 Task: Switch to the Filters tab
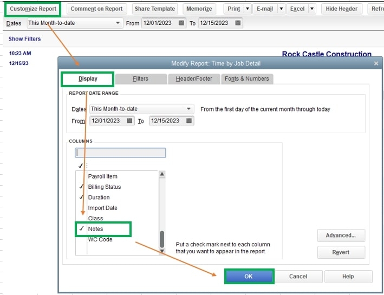click(141, 79)
